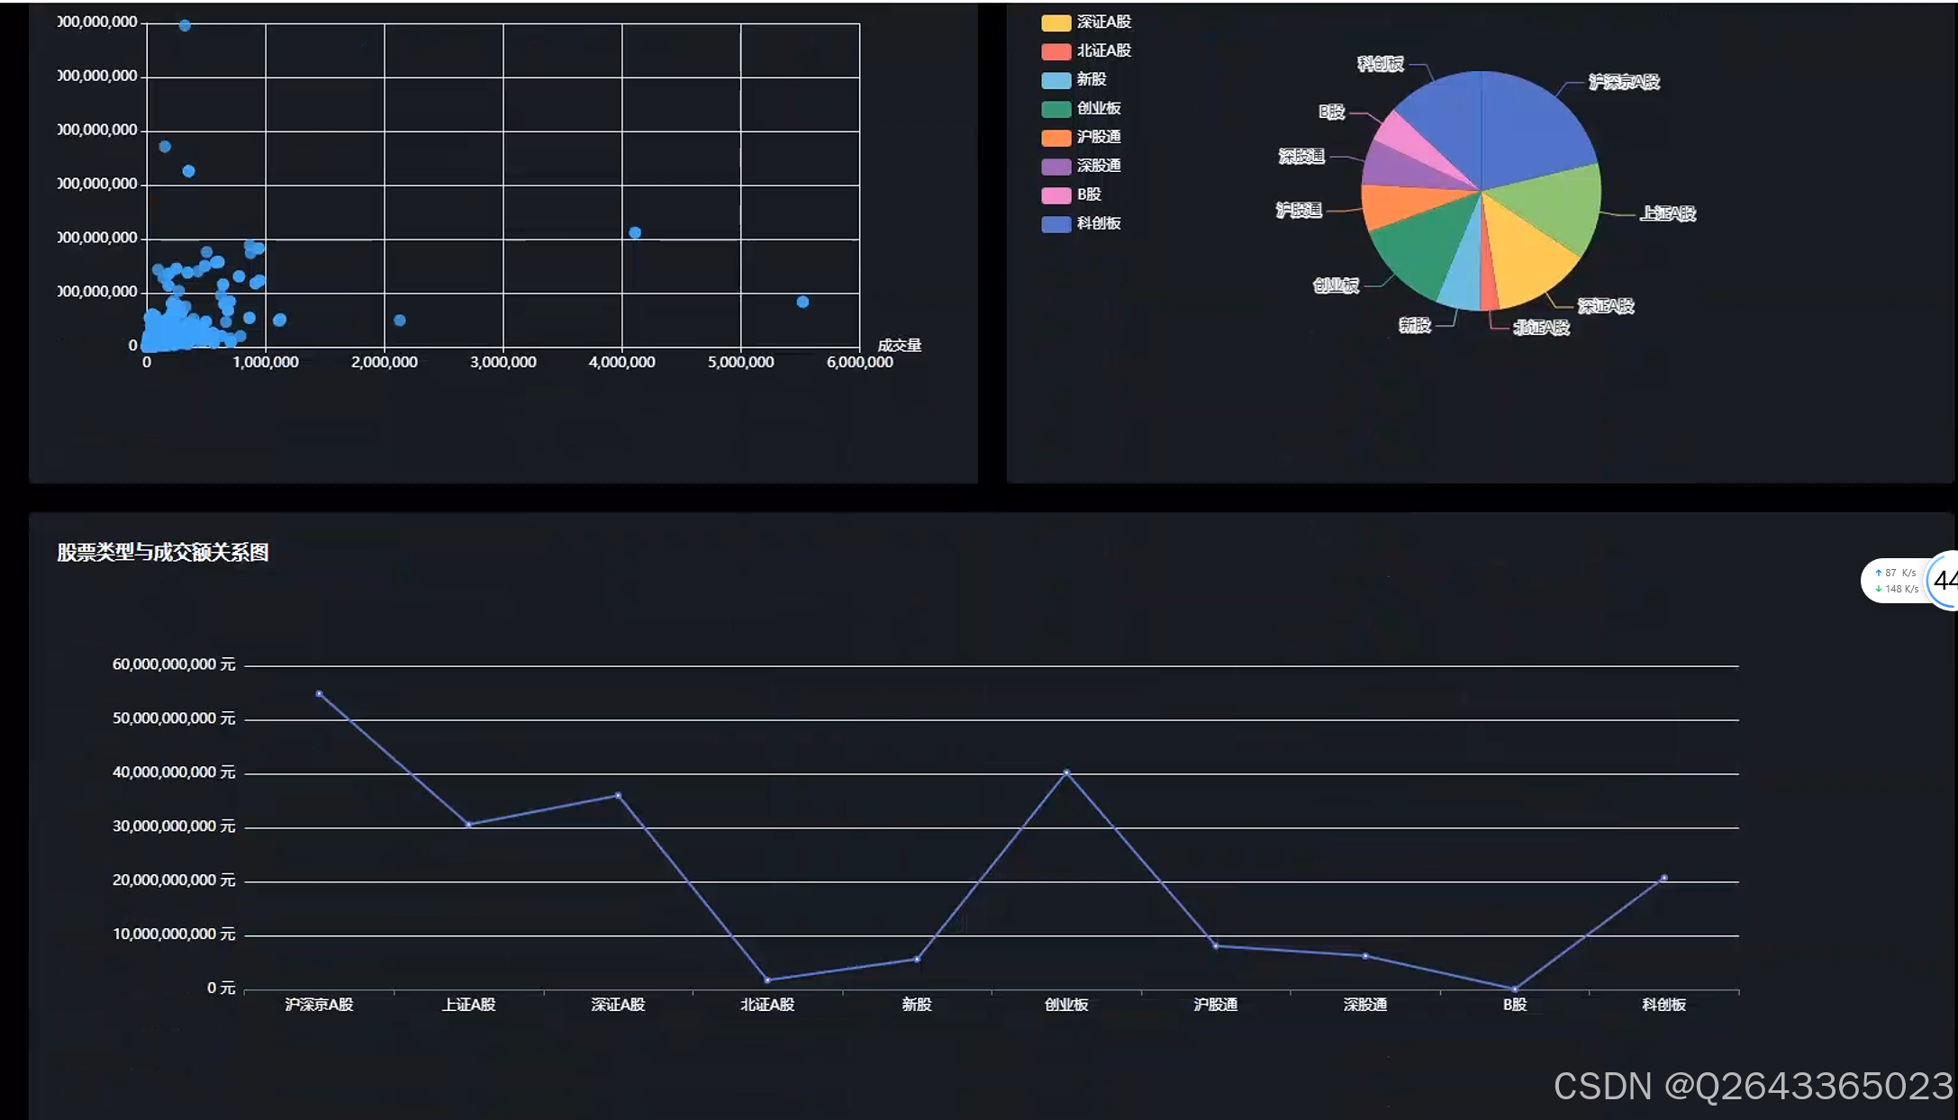
Task: Click the 科创板 label on pie chart
Action: pos(1381,64)
